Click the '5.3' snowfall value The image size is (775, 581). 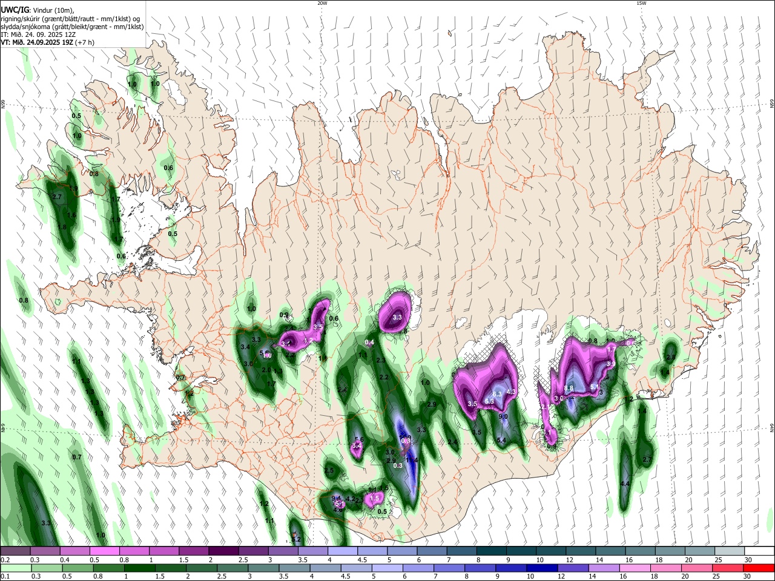tap(489, 401)
